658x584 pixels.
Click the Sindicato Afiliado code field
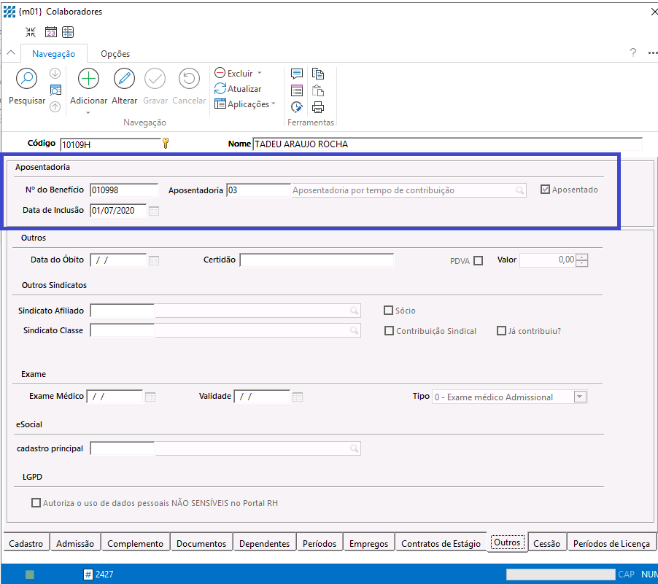(x=122, y=311)
